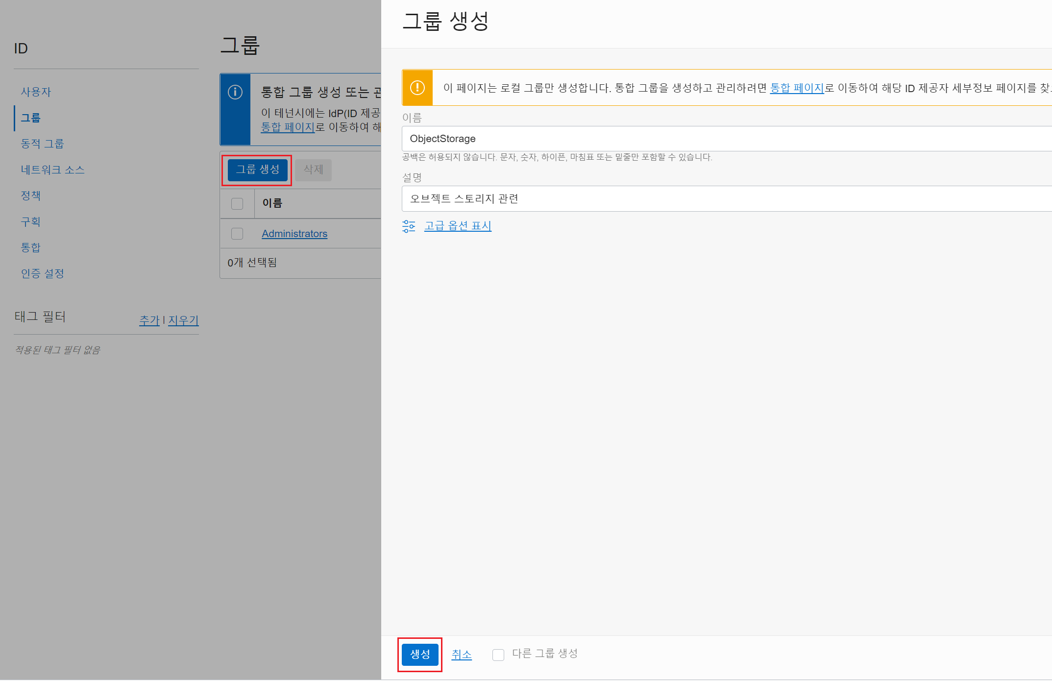
Task: Click the advanced options slider icon
Action: [409, 226]
